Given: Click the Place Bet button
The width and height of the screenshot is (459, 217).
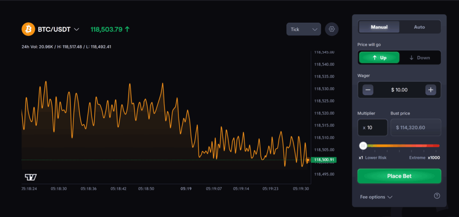Looking at the screenshot, I should (399, 176).
